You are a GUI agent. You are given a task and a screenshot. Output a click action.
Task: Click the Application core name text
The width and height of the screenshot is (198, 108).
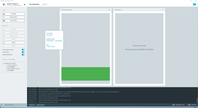click(x=49, y=35)
